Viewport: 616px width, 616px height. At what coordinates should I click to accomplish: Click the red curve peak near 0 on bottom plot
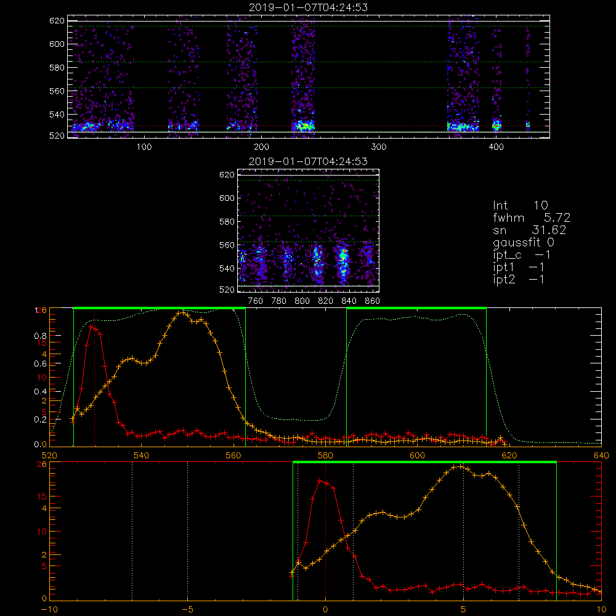[320, 480]
